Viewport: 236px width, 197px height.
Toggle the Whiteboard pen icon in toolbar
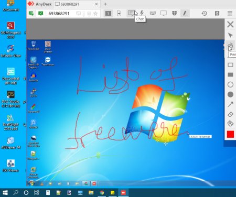[185, 13]
